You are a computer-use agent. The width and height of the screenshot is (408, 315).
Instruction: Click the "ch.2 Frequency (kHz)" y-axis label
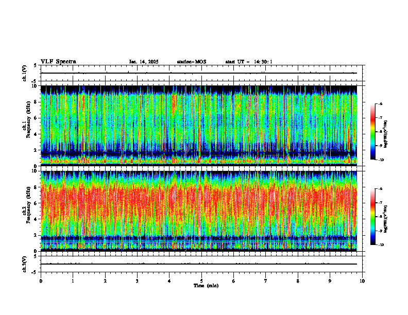[27, 205]
